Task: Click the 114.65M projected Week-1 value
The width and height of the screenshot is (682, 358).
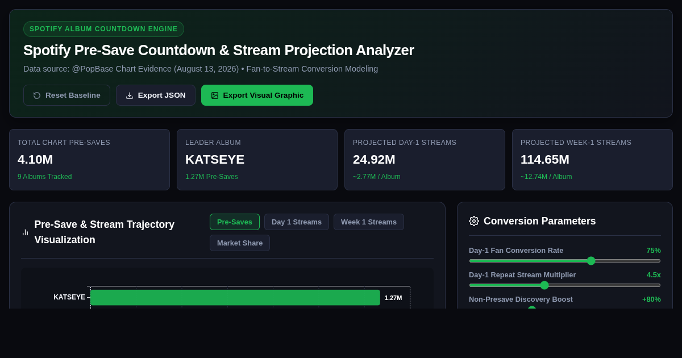Action: (545, 160)
